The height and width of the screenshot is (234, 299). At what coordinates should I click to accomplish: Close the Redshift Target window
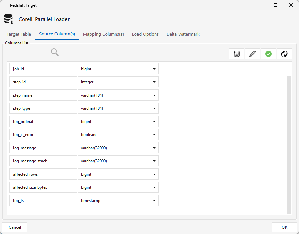pos(291,5)
